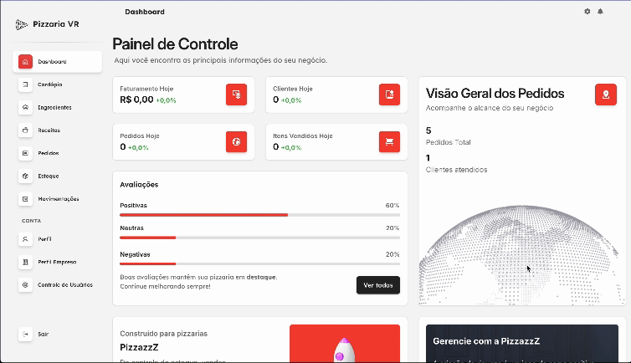Go to Cardápio menu item
Screen dimensions: 631x363
57,84
